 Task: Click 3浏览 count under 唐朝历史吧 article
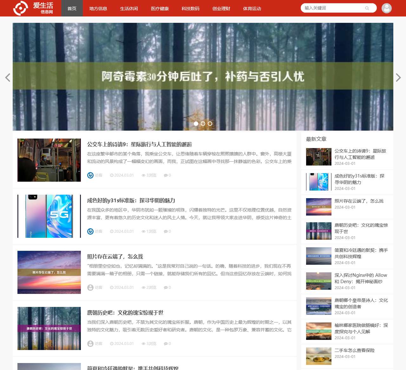click(151, 344)
